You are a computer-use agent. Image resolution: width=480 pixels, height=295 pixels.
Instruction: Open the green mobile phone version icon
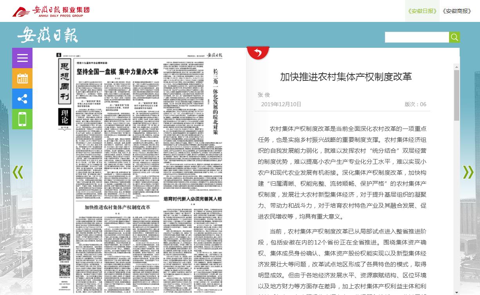[22, 119]
